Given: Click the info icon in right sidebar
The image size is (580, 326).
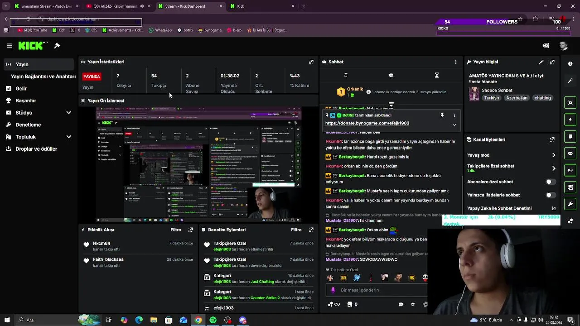Looking at the screenshot, I should (x=570, y=64).
